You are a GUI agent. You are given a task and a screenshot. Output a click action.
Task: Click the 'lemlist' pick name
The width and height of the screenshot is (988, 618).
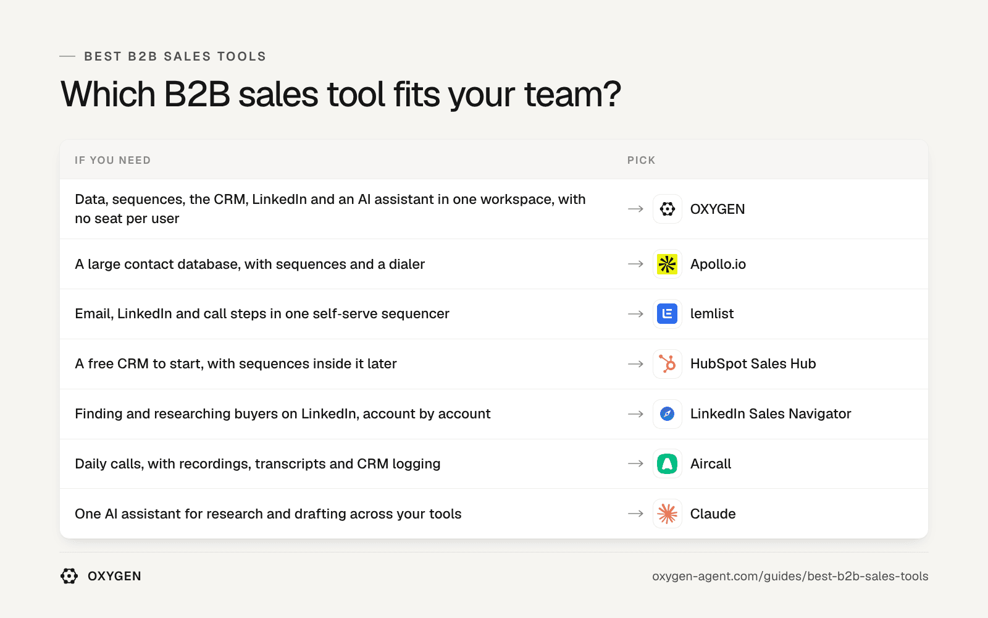[x=712, y=314]
